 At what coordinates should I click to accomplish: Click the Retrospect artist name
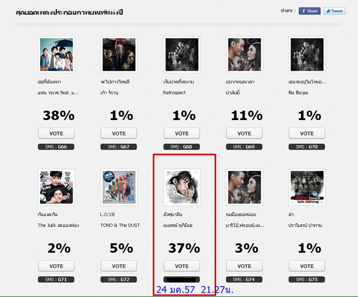point(174,92)
